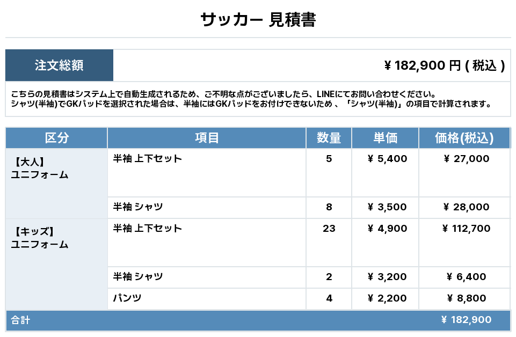Viewport: 516px width, 337px height.
Task: Select the ¥ 112,700 price cell
Action: (466, 229)
